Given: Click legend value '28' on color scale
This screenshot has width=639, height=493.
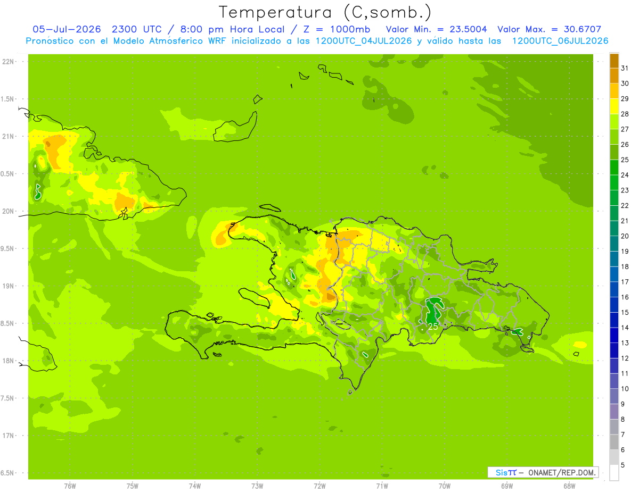Looking at the screenshot, I should pyautogui.click(x=625, y=114).
